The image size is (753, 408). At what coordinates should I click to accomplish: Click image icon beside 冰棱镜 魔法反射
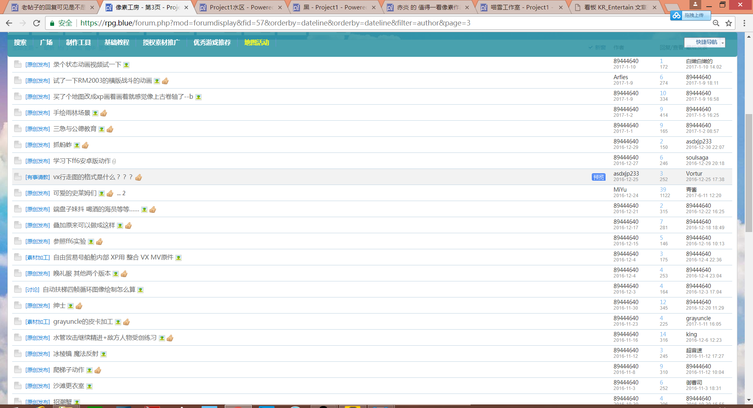(x=104, y=354)
